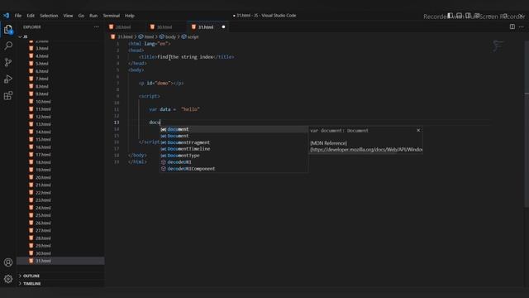Open the Explorer view in activity bar
The image size is (529, 298).
(8, 30)
